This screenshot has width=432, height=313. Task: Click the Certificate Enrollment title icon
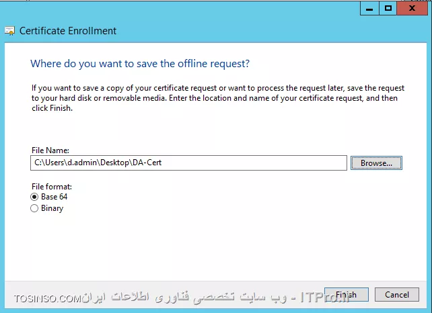(x=9, y=31)
